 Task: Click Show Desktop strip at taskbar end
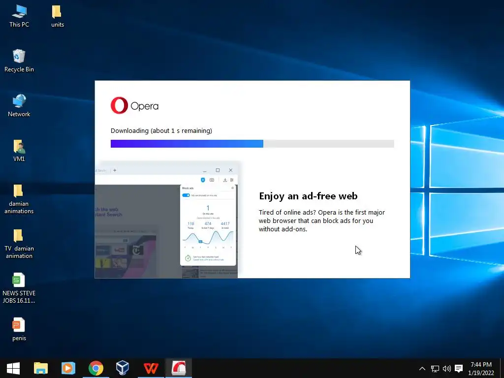click(x=502, y=368)
